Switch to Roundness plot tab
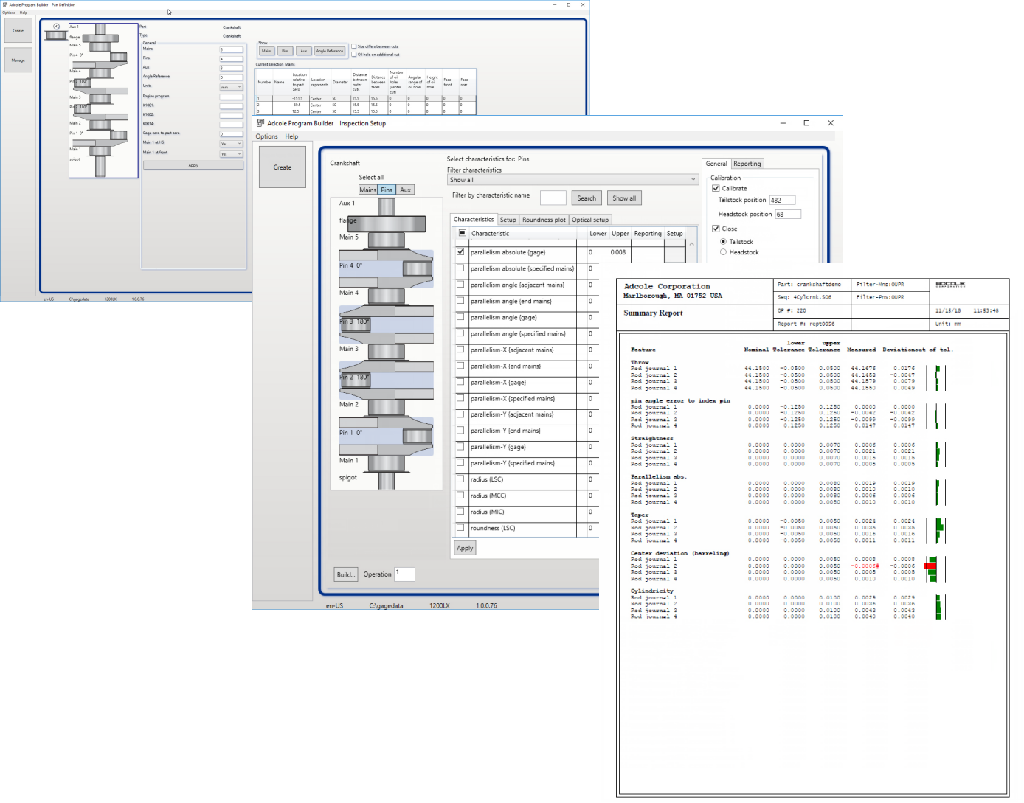This screenshot has width=1024, height=803. (544, 220)
